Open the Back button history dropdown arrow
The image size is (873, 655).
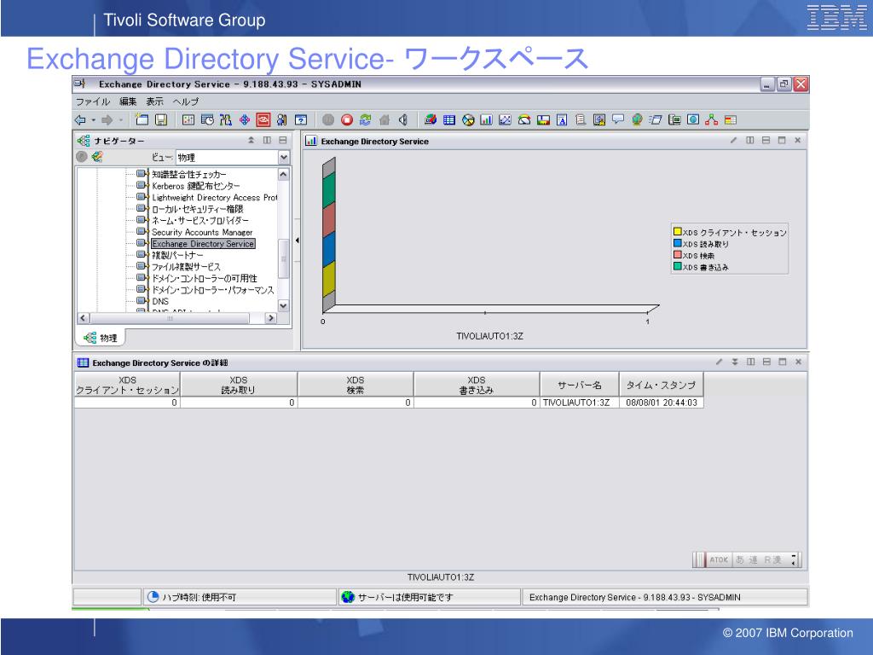94,119
